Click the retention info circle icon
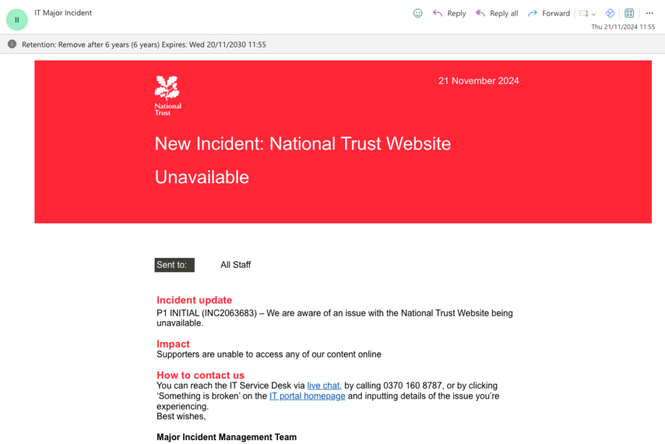665x444 pixels. point(12,44)
